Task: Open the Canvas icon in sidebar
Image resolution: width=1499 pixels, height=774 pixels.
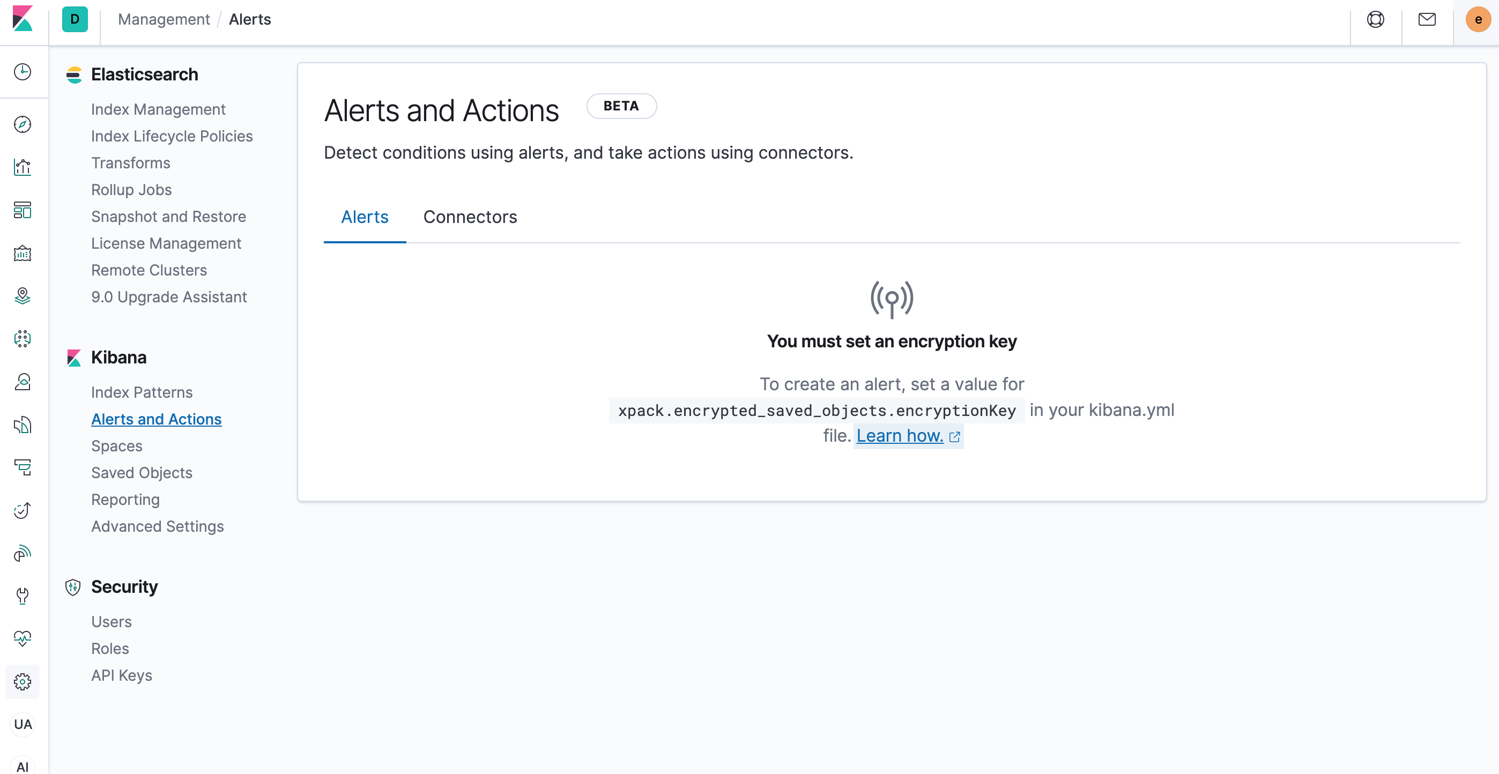Action: click(22, 253)
